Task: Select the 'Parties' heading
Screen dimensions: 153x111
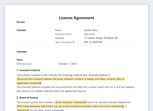Action: click(20, 22)
